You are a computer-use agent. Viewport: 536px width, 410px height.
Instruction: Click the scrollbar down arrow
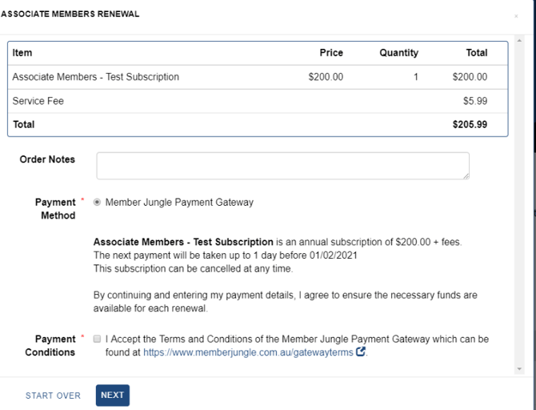[x=520, y=368]
